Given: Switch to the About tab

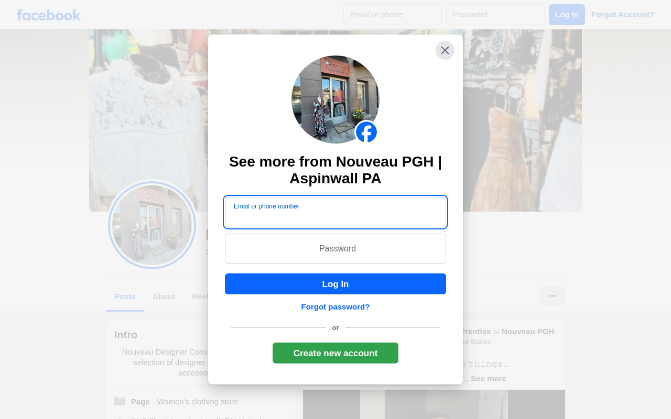Looking at the screenshot, I should click(x=164, y=296).
